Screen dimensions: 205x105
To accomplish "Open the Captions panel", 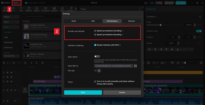I will pos(54,9).
